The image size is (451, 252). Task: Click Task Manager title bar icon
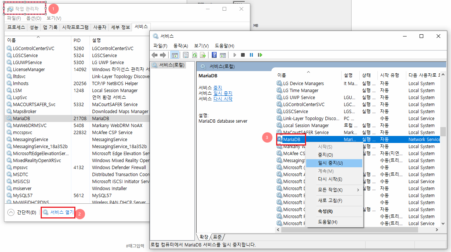(10, 9)
